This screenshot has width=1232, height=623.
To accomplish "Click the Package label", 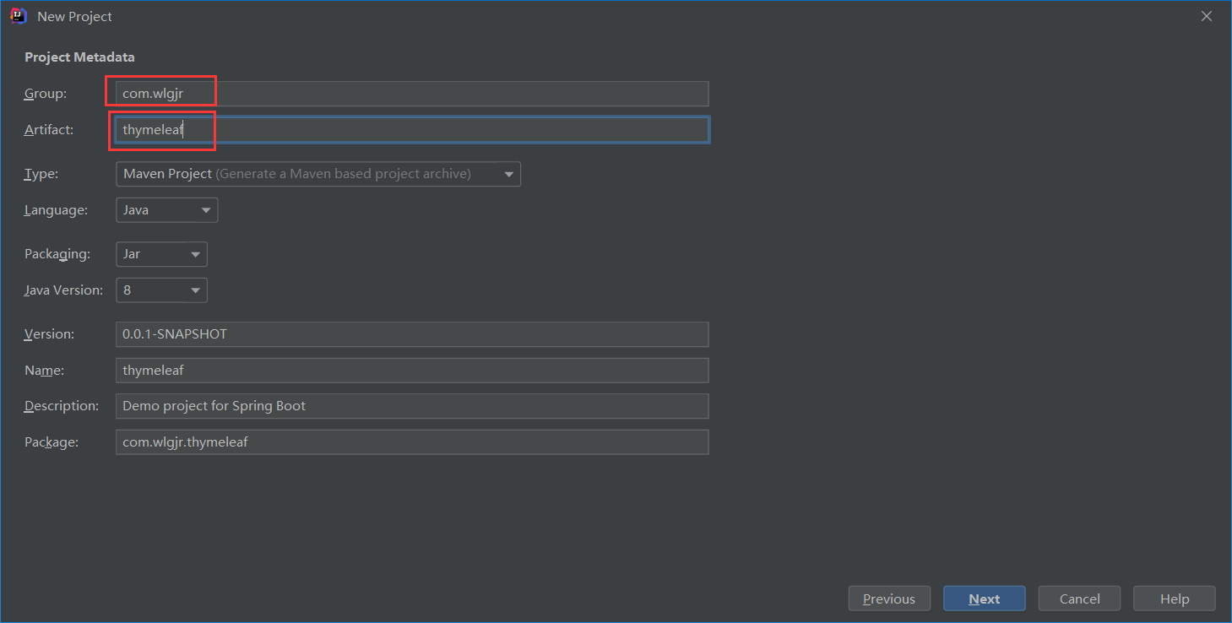I will (52, 442).
